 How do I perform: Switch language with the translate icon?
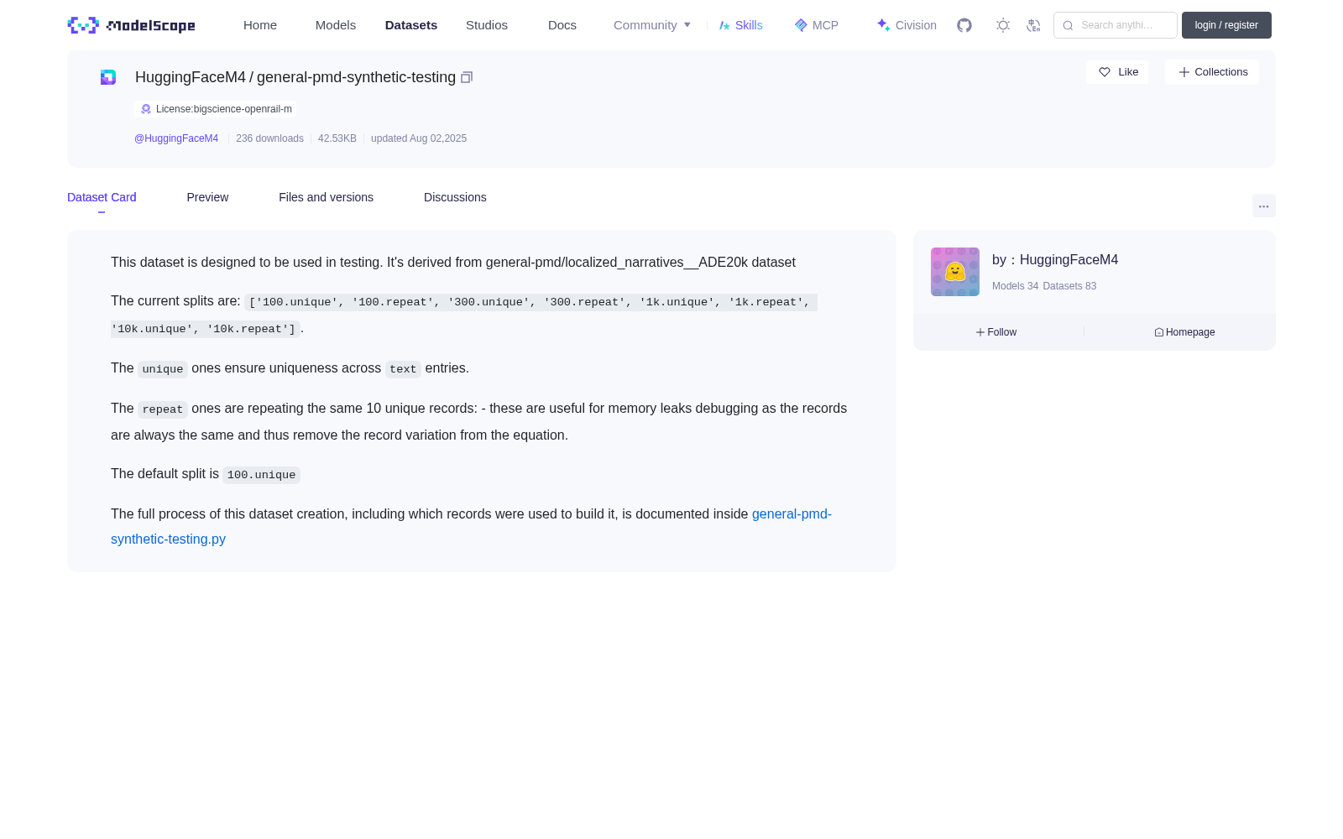(x=1033, y=25)
